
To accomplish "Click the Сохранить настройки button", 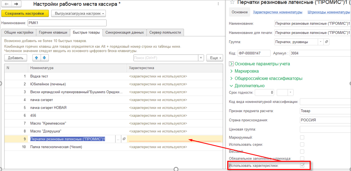I will [25, 14].
